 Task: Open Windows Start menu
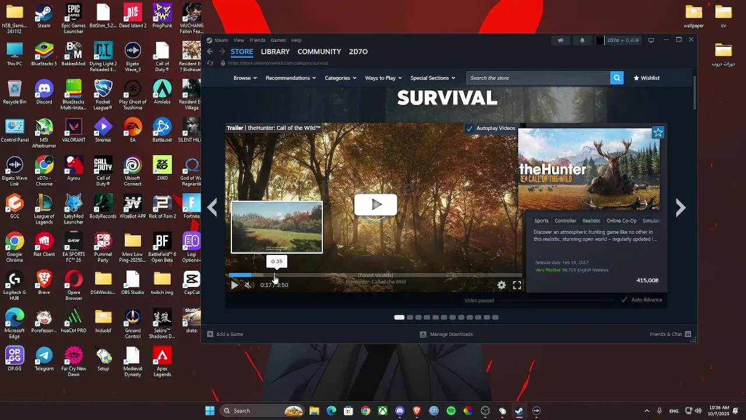tap(210, 411)
